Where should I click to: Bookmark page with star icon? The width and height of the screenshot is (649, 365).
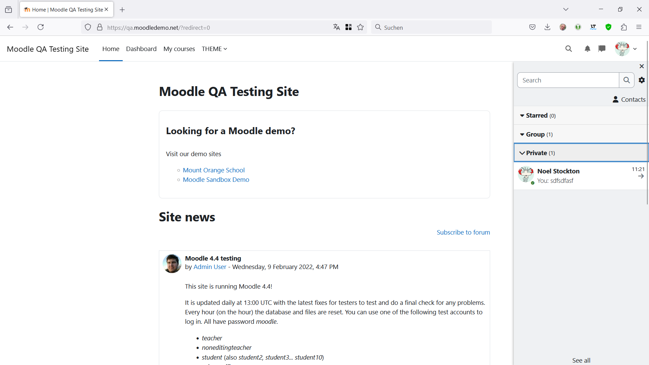(x=360, y=27)
